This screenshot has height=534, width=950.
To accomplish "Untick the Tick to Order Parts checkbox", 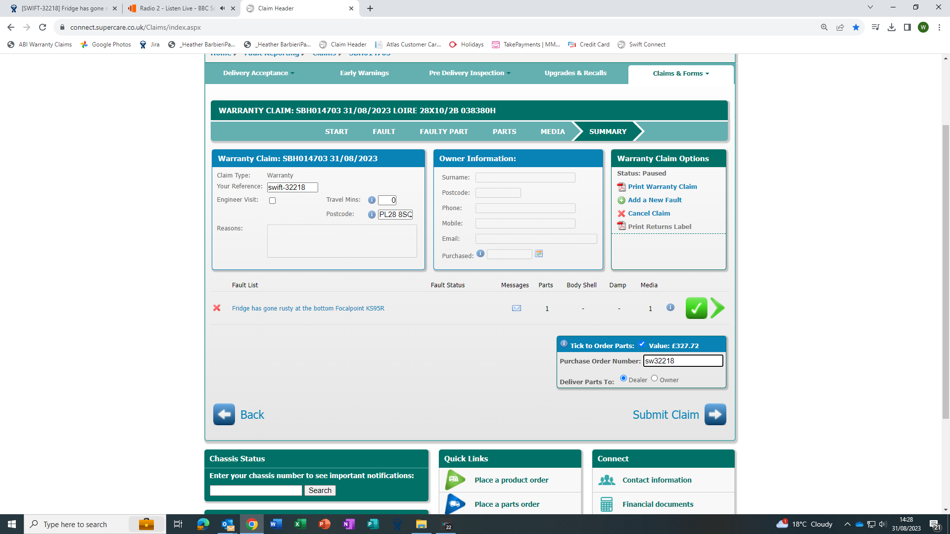I will [642, 344].
